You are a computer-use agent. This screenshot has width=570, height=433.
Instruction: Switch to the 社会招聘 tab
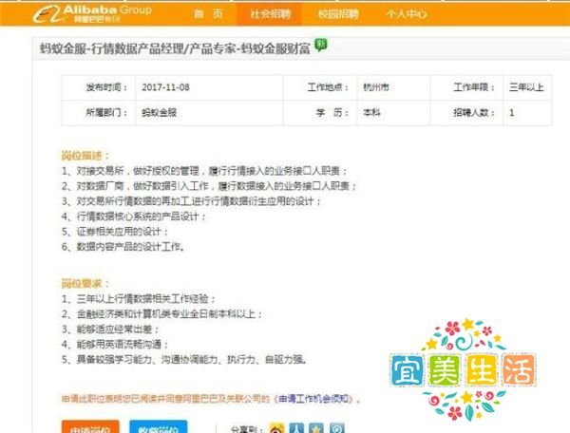coord(270,14)
